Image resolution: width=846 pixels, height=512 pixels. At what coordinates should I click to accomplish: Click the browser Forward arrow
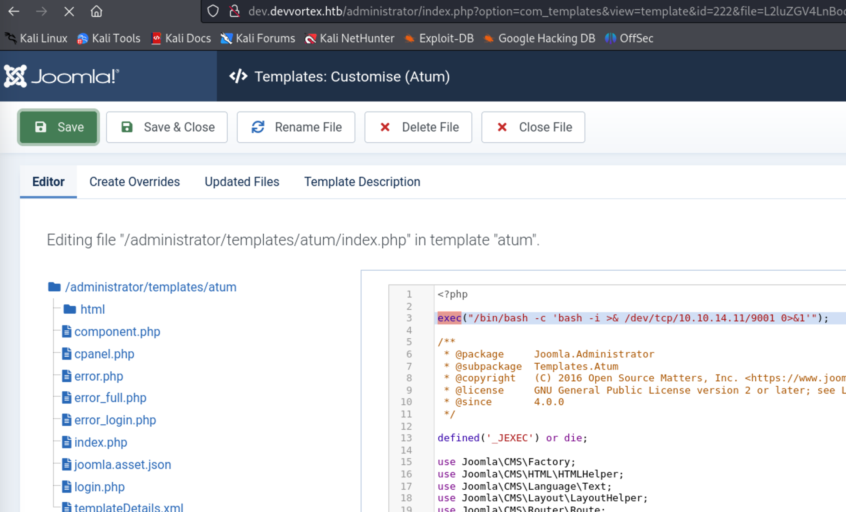pos(42,12)
